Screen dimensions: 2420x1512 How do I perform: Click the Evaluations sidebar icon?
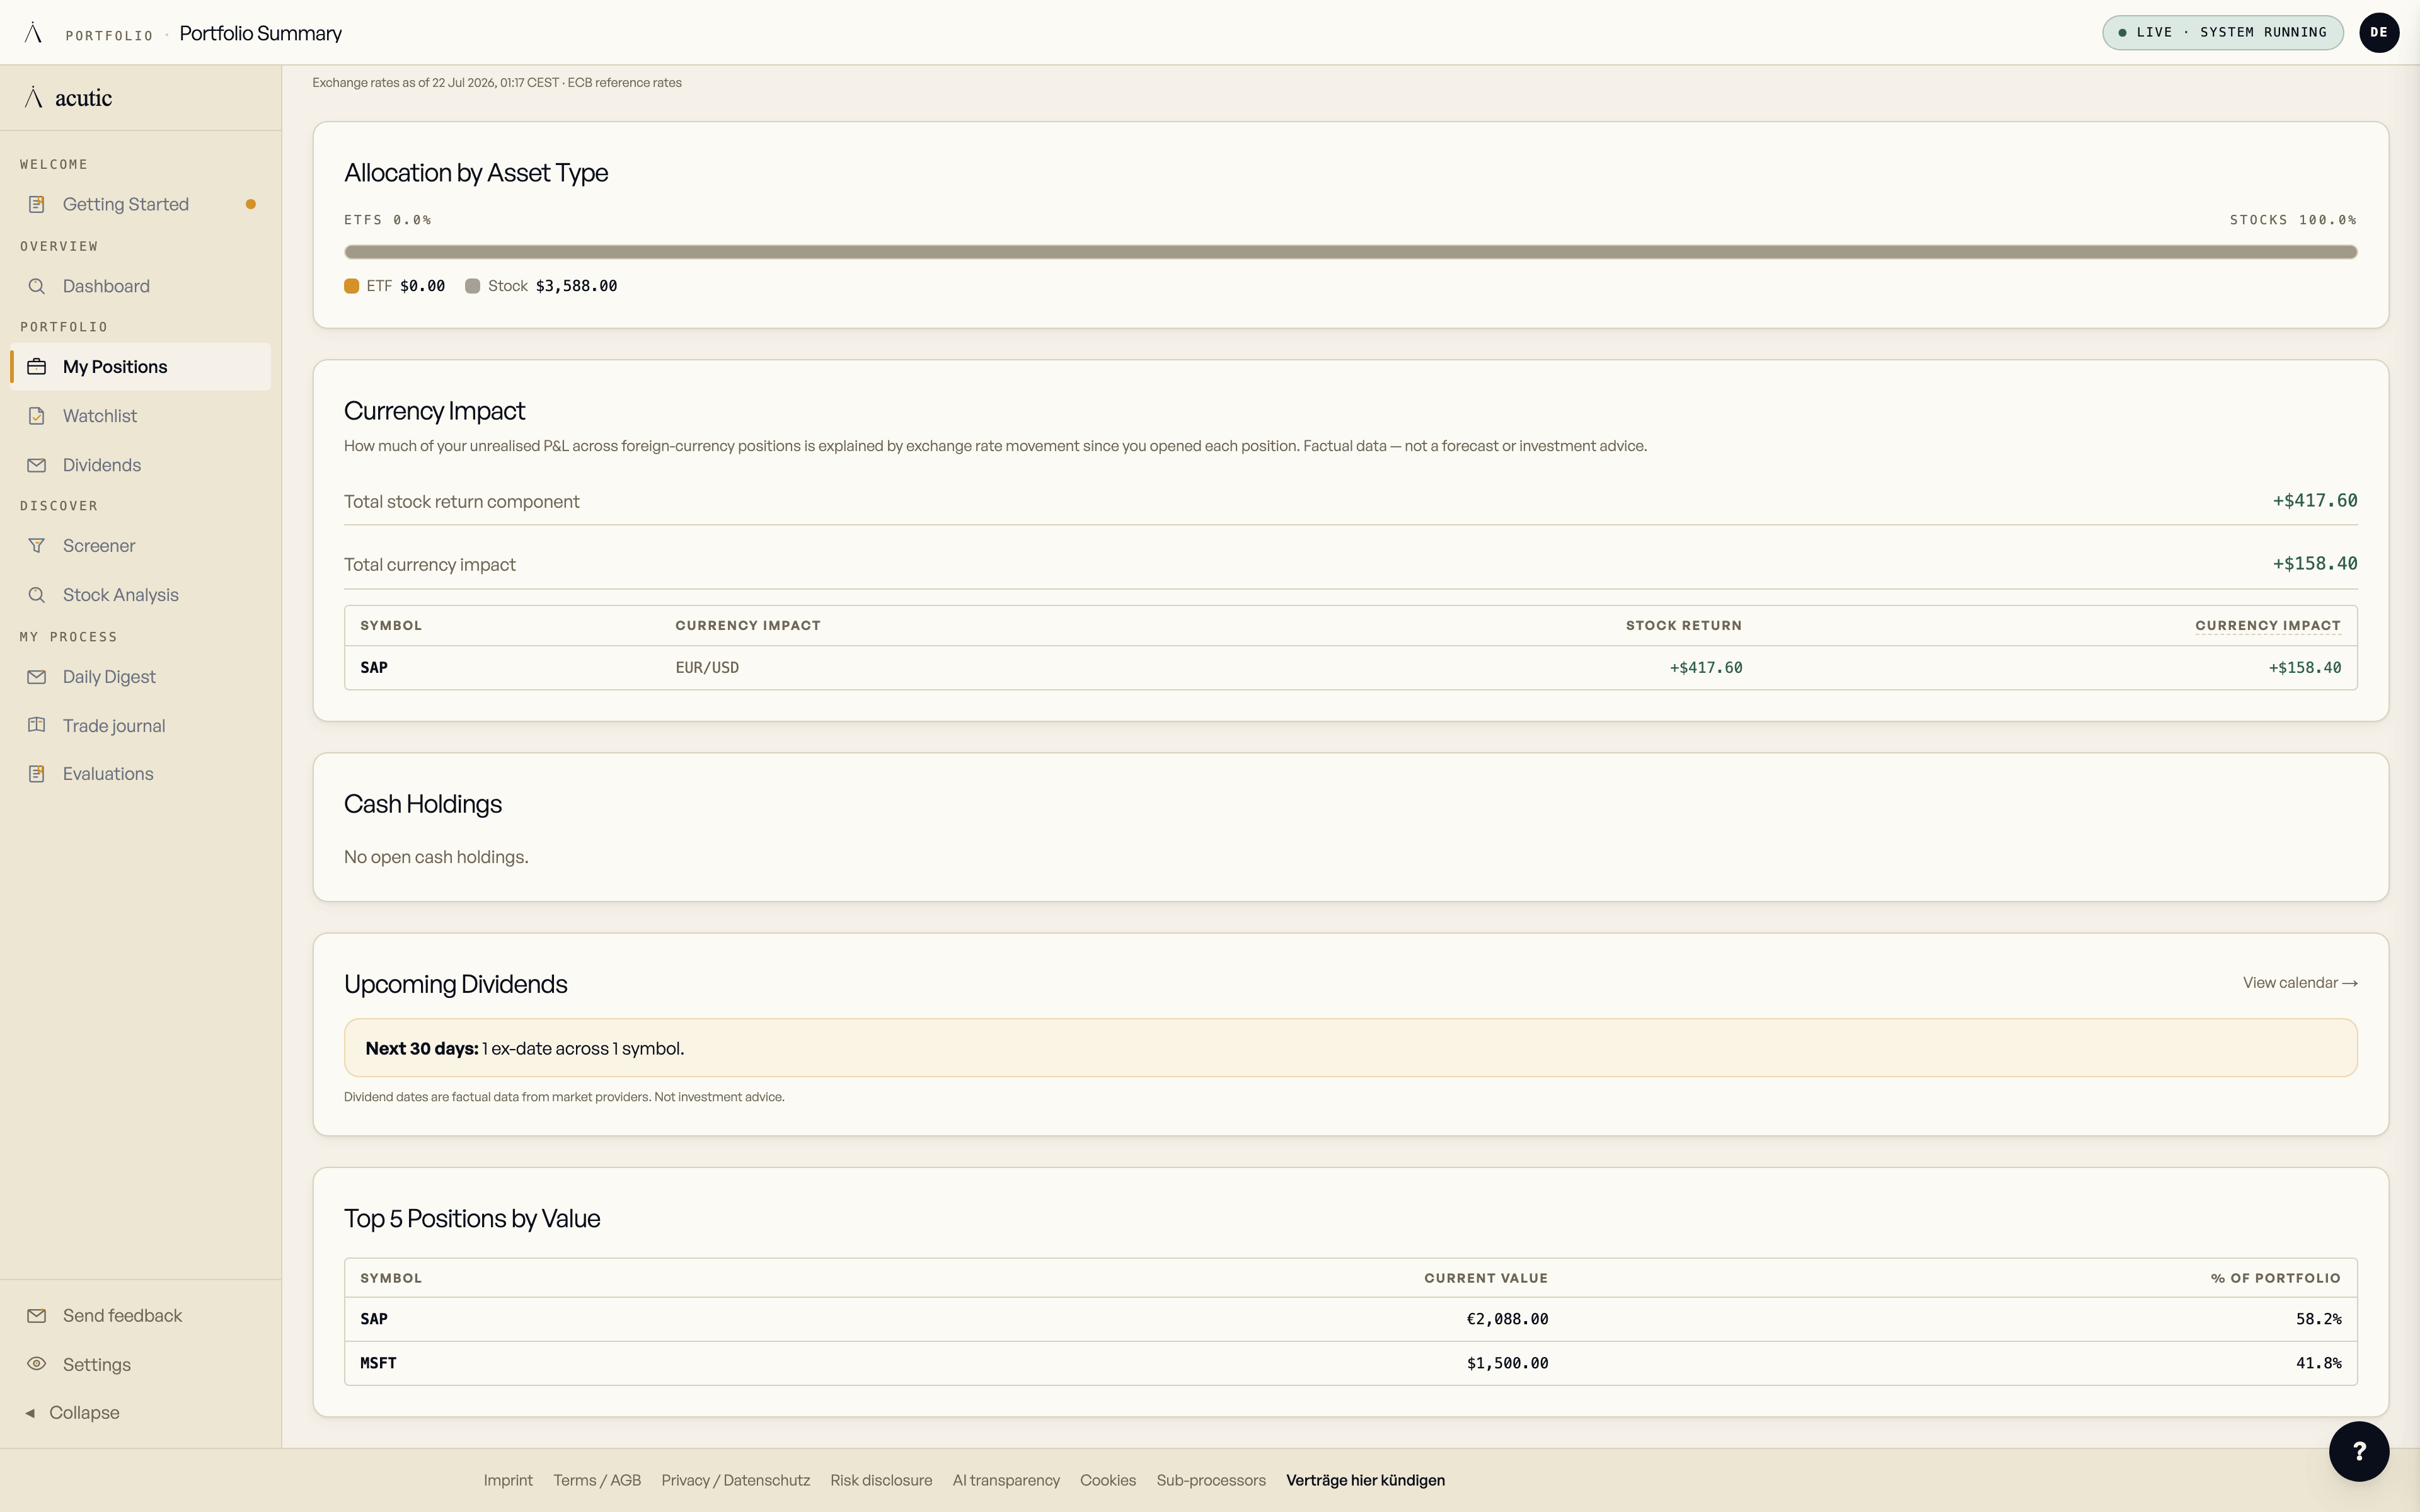37,774
